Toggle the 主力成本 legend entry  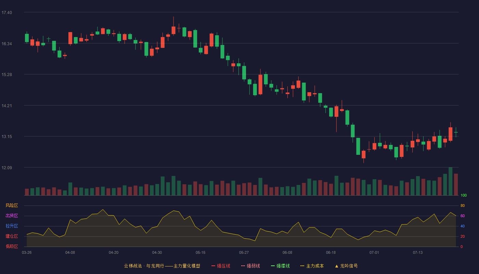[312, 266]
